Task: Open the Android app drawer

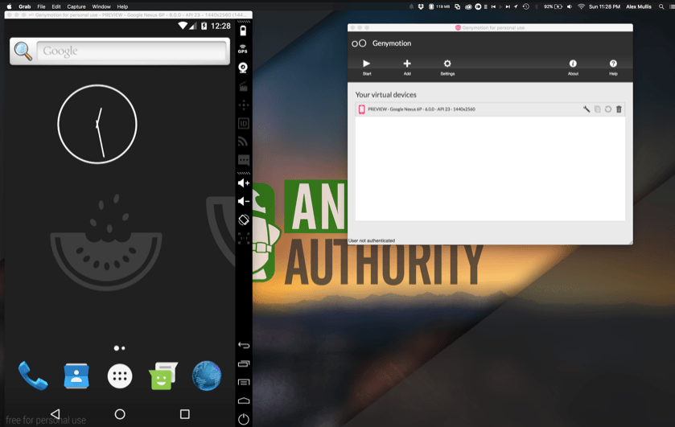Action: coord(120,376)
